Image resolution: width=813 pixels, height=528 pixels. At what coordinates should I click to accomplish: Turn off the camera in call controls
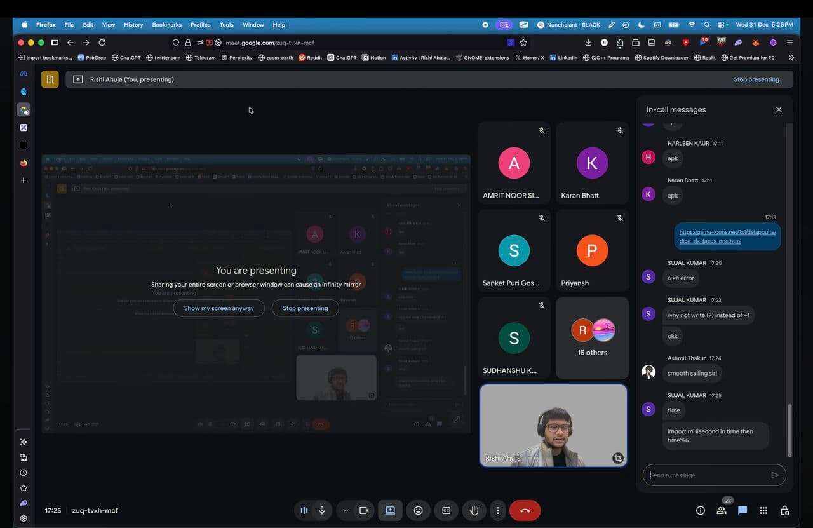tap(364, 510)
